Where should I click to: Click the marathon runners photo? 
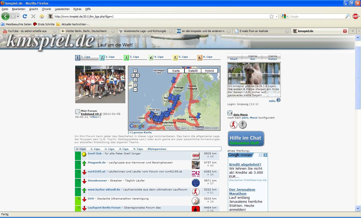100,84
